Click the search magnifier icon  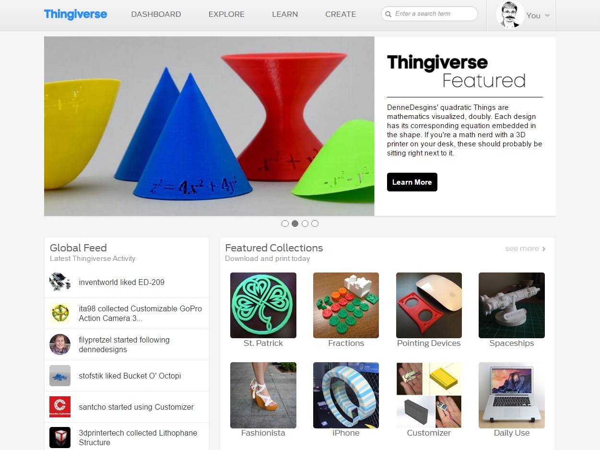(388, 14)
